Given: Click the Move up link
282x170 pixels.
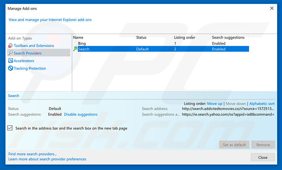Looking at the screenshot, I should [215, 104].
